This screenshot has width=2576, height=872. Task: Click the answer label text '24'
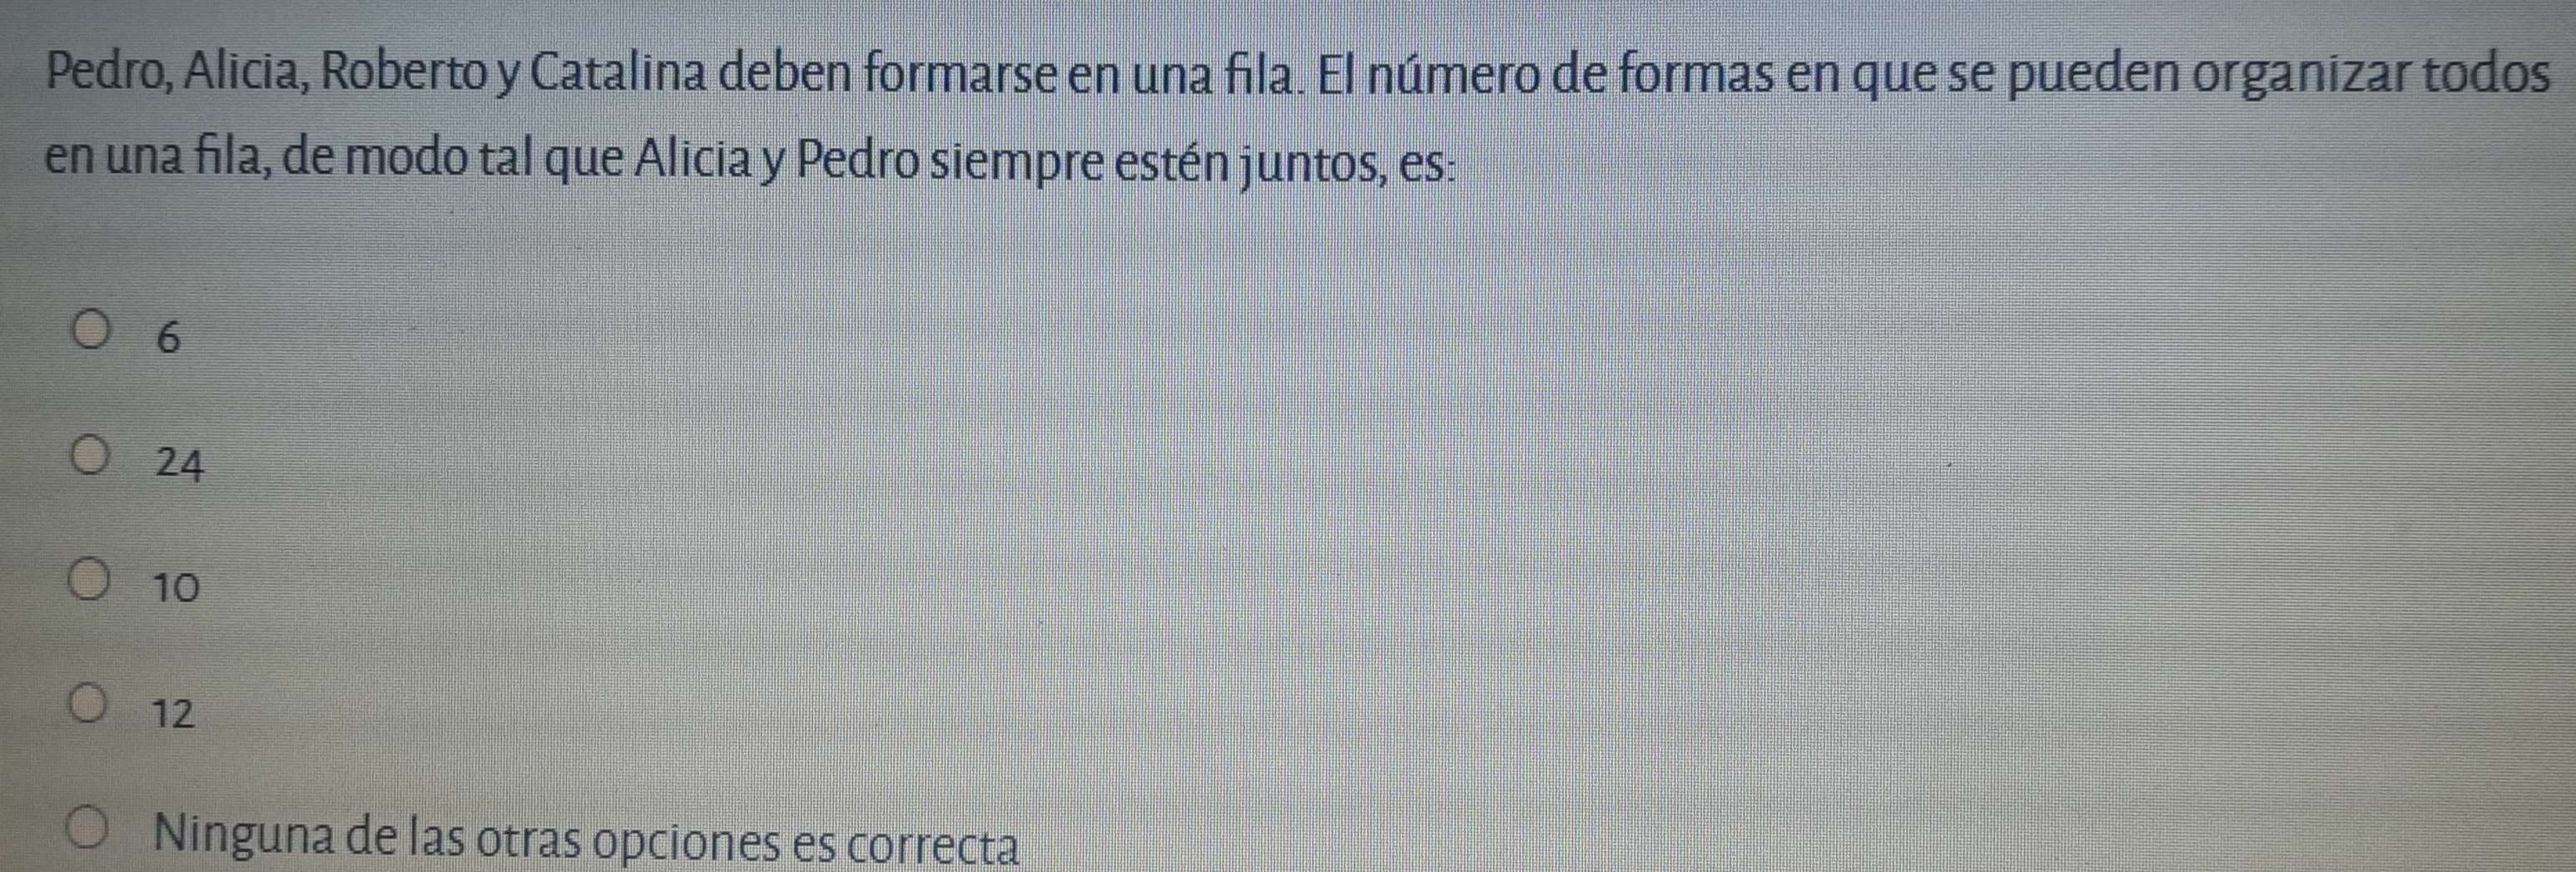[180, 463]
